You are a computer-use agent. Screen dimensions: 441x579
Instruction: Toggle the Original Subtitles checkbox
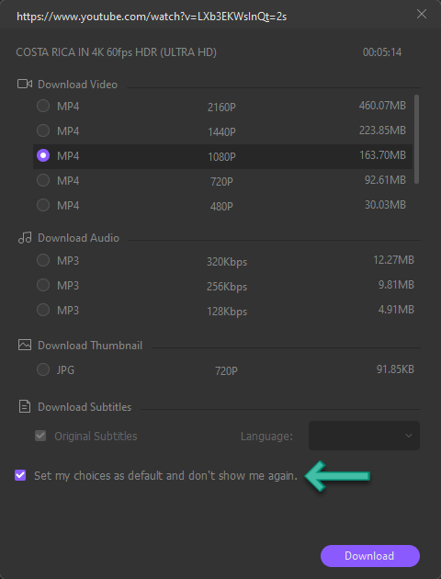coord(40,436)
